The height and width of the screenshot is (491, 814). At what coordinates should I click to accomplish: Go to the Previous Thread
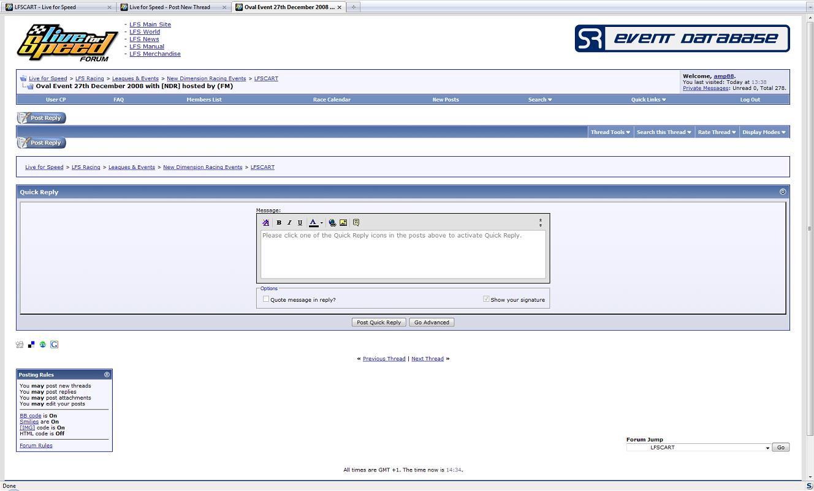coord(384,359)
